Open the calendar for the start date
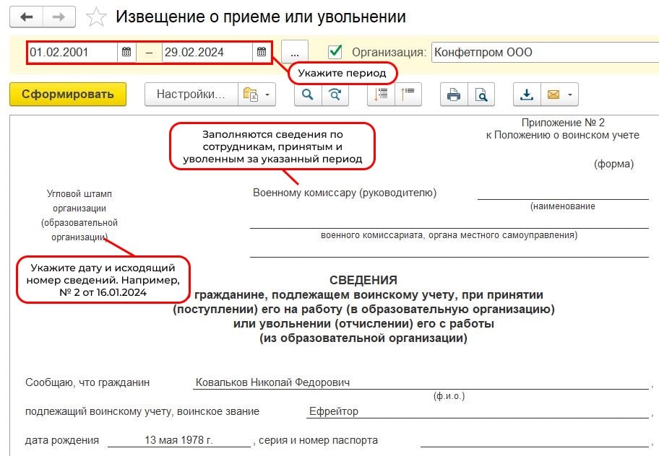 (126, 52)
